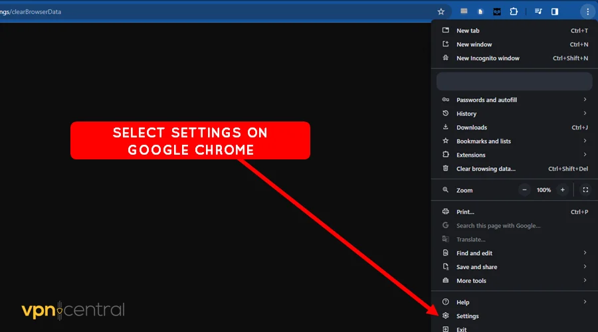Expand More tools submenu
Image resolution: width=598 pixels, height=332 pixels.
tap(514, 281)
